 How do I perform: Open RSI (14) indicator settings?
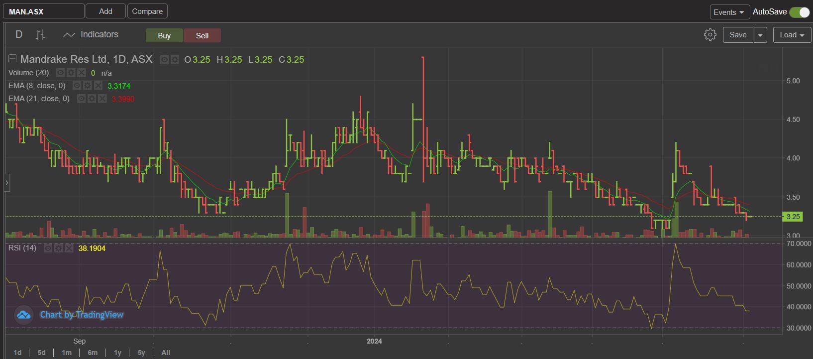[x=58, y=248]
